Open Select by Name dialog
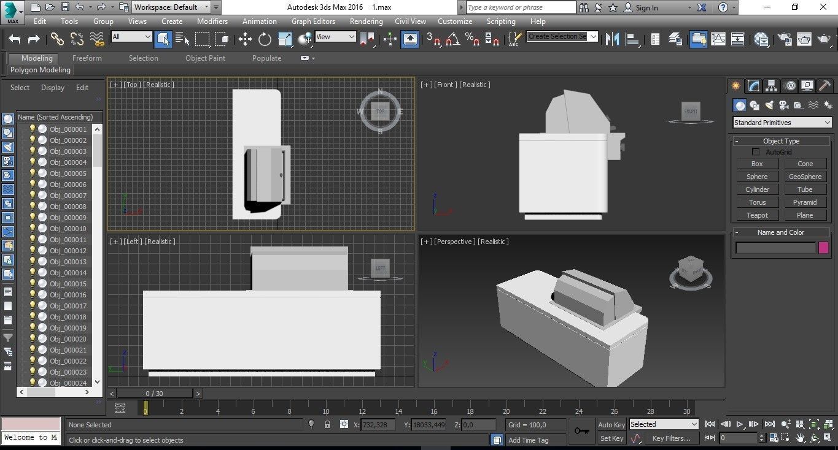Image resolution: width=838 pixels, height=450 pixels. tap(182, 39)
